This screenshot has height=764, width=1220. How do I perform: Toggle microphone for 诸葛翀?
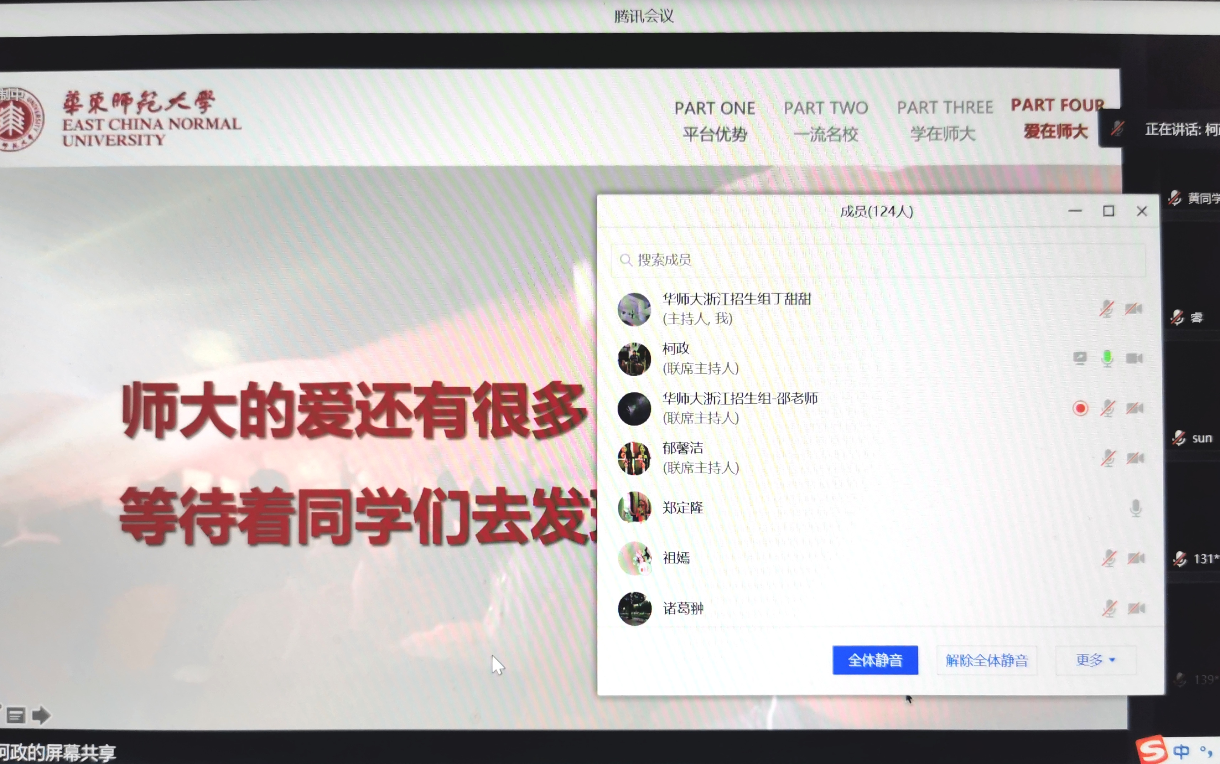[1110, 608]
